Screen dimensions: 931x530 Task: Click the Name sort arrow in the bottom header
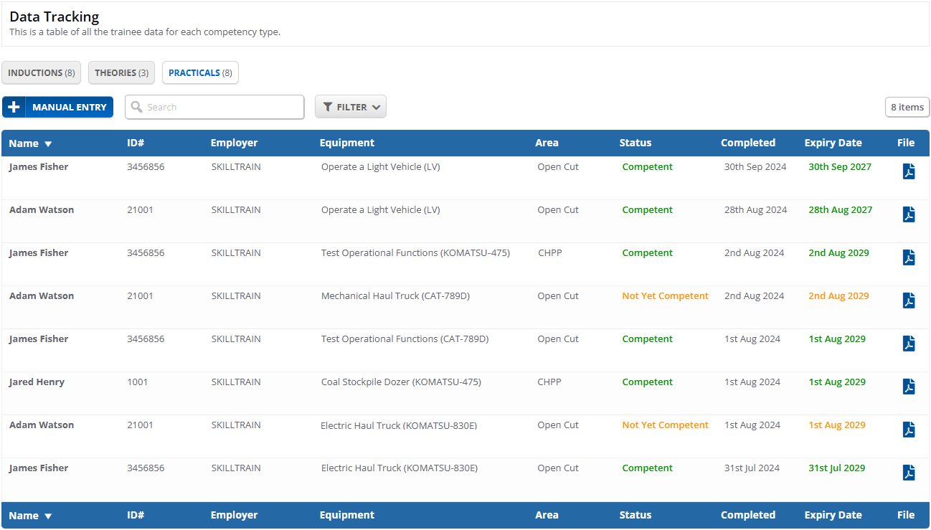pos(48,515)
